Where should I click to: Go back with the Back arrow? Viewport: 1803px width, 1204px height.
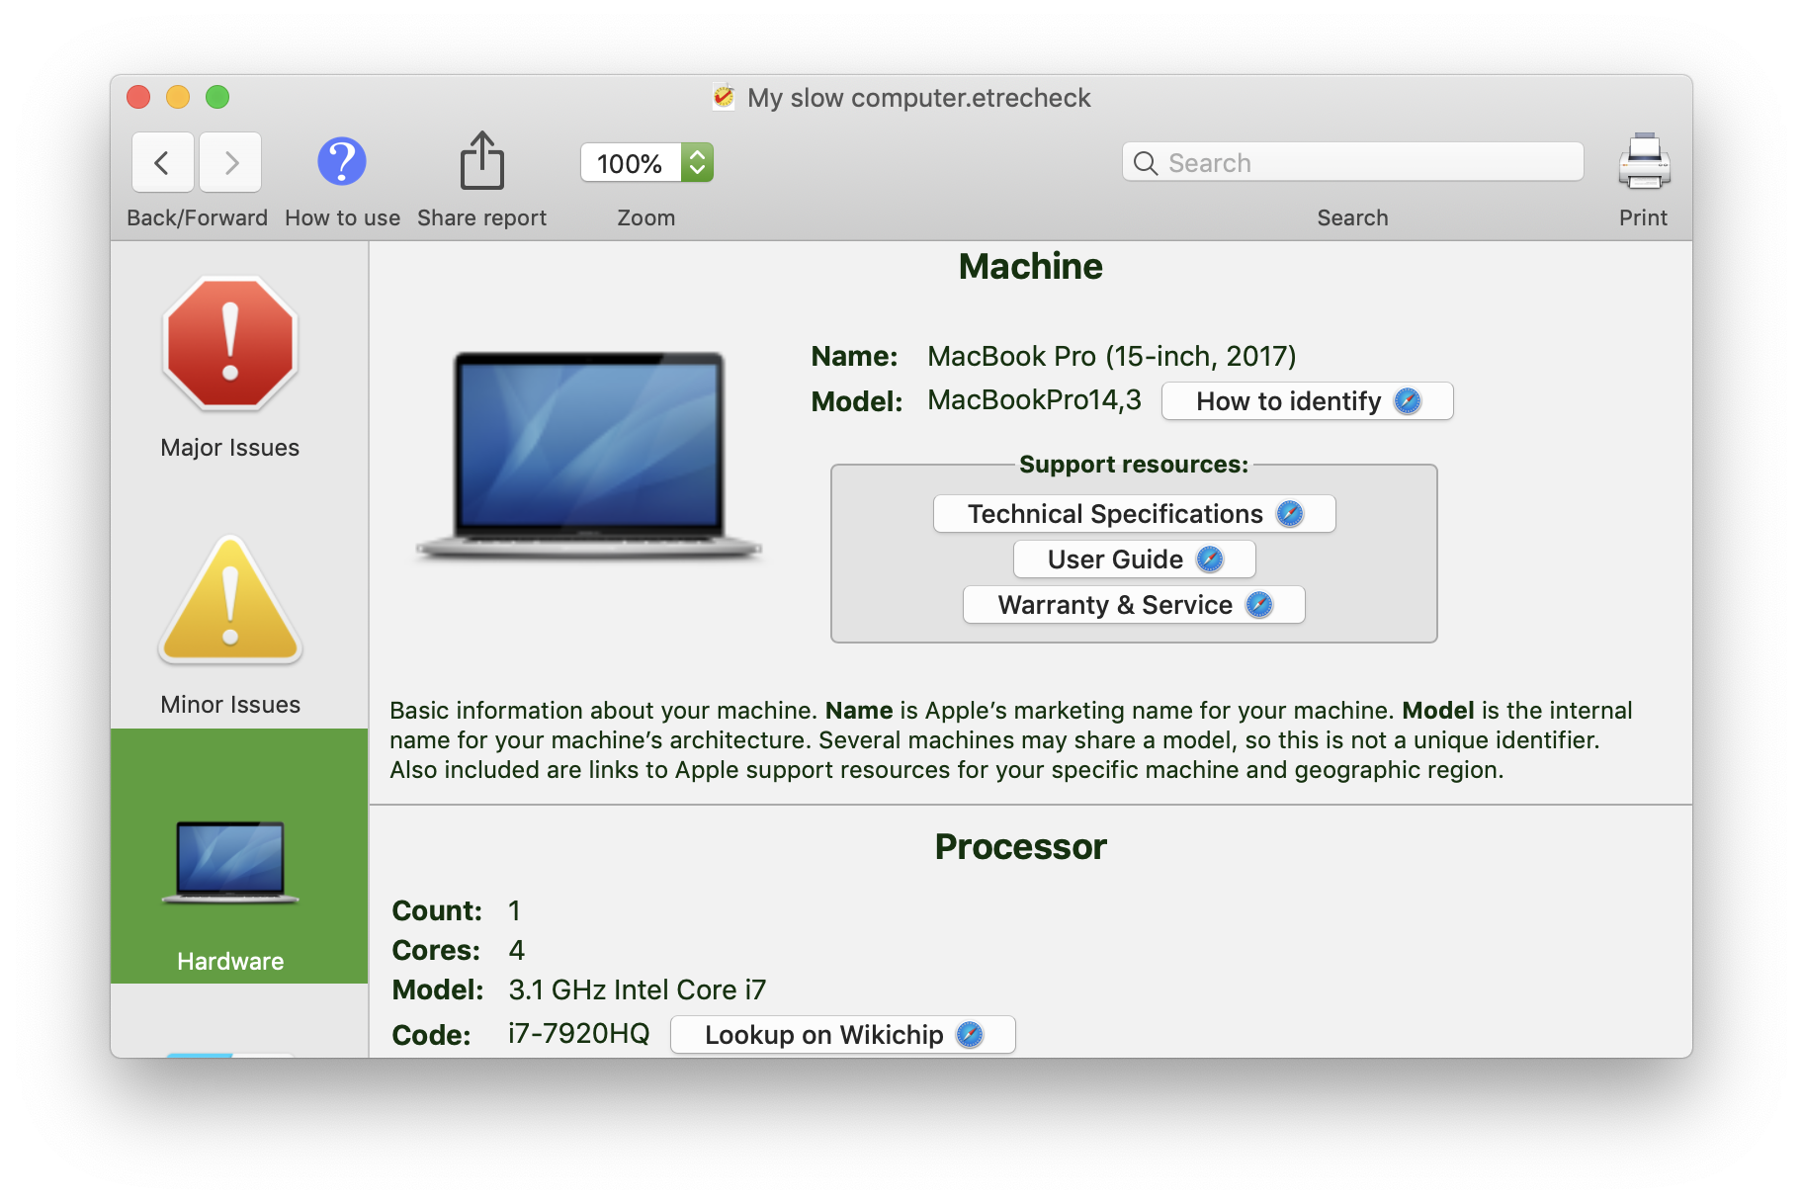[x=163, y=162]
